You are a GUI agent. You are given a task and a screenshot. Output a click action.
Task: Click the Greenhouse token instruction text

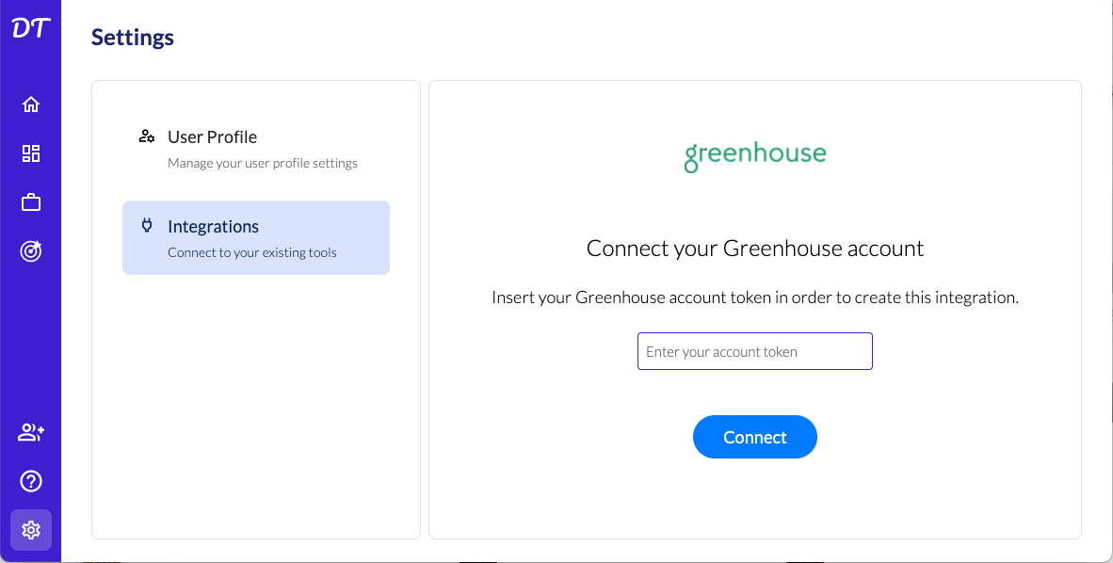[x=754, y=298]
